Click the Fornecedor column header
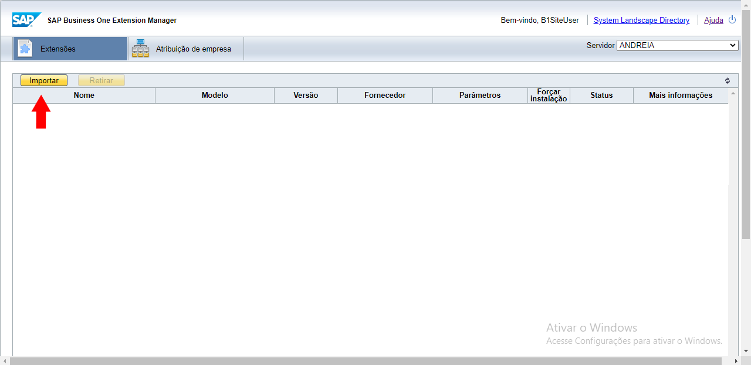Screen dimensions: 751x365 [x=385, y=95]
